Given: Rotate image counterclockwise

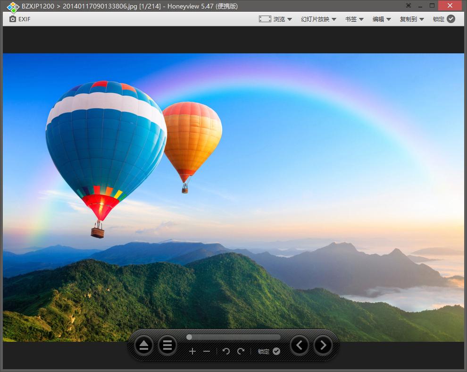Looking at the screenshot, I should pos(226,351).
